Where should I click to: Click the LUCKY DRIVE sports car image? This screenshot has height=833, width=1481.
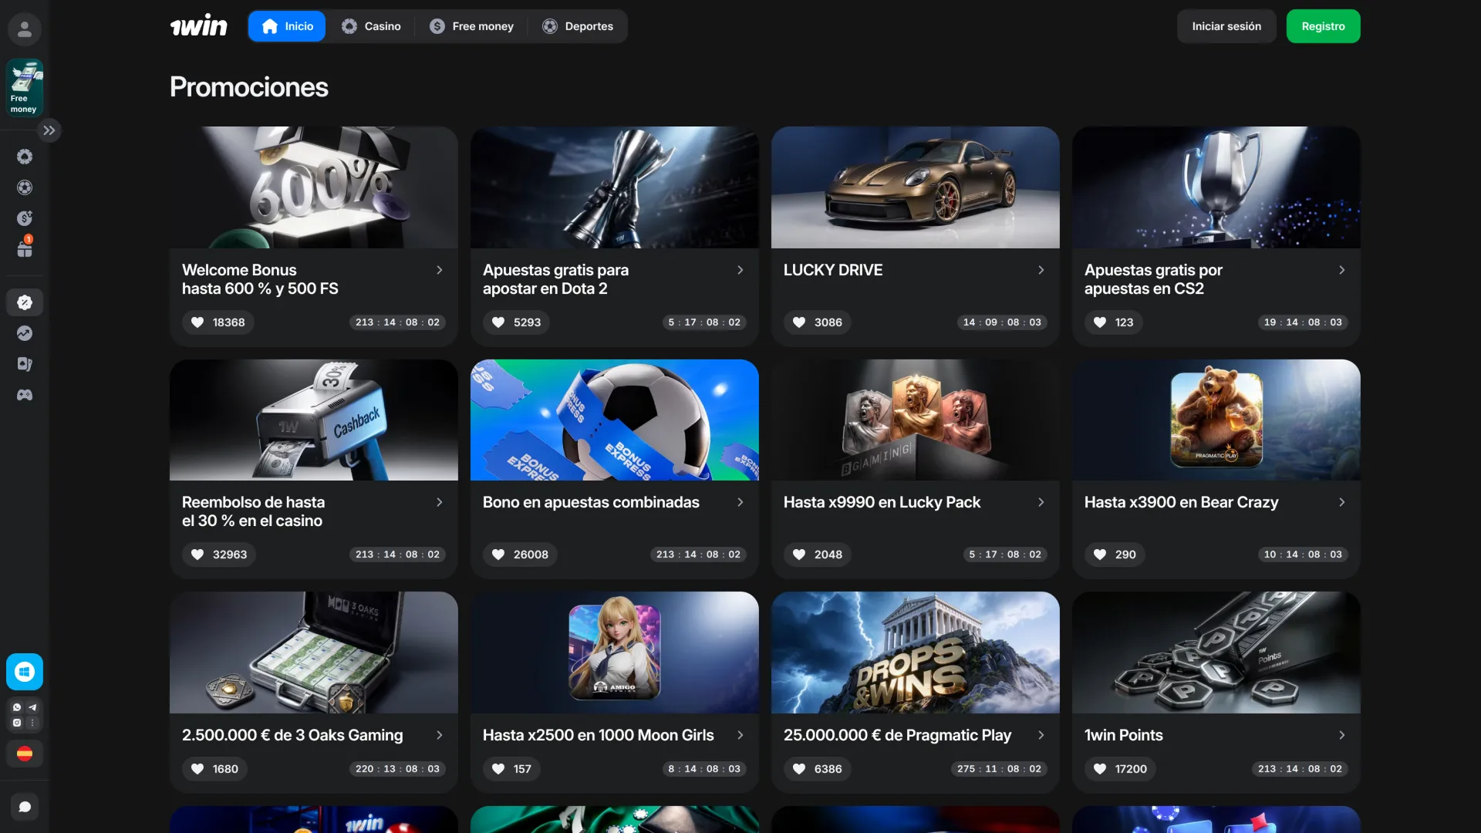click(x=916, y=187)
